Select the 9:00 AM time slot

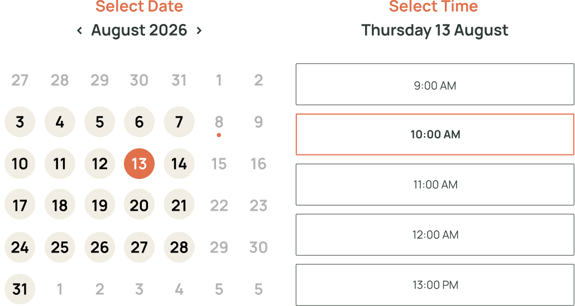coord(435,84)
